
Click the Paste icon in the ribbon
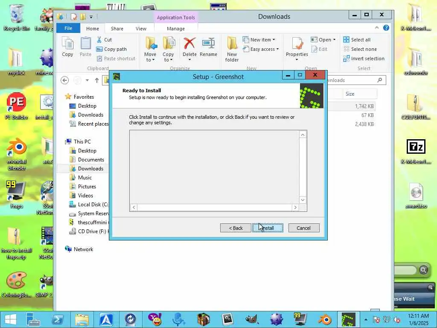coord(85,47)
